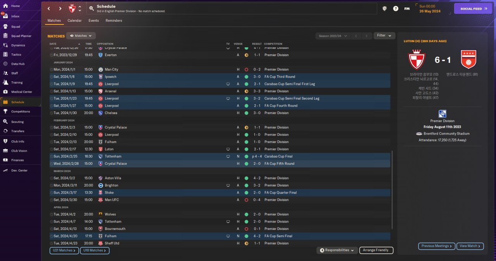Click Premier Division logo in match panel

pos(442,114)
